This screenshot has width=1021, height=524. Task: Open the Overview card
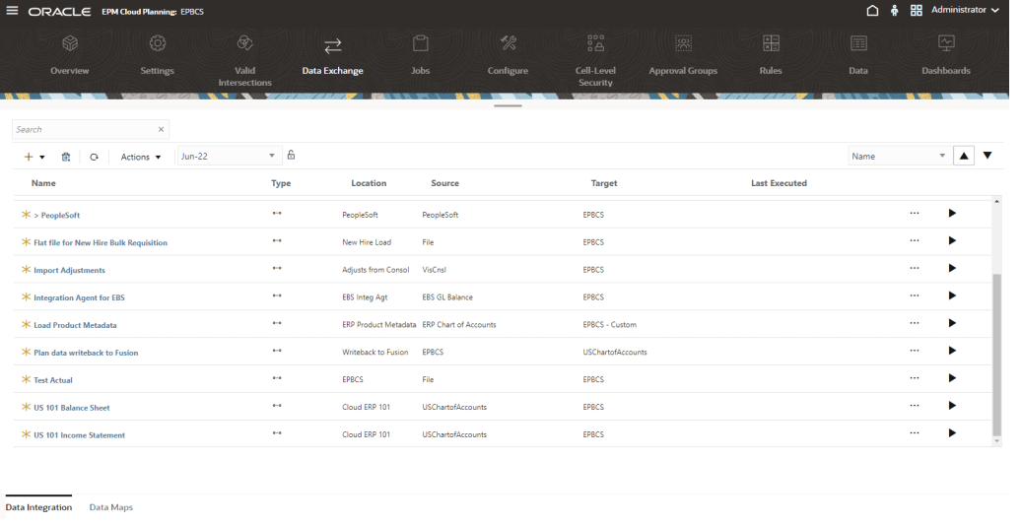(x=70, y=55)
